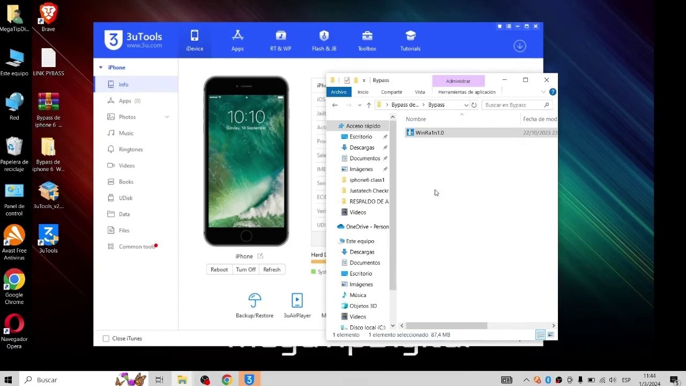Open RT & WP ringtone and wallpaper section

pyautogui.click(x=280, y=41)
